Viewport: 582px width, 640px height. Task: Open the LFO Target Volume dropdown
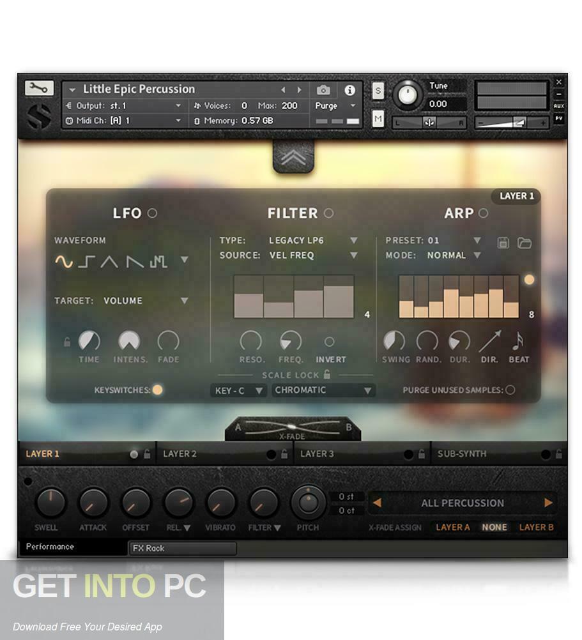[x=185, y=300]
